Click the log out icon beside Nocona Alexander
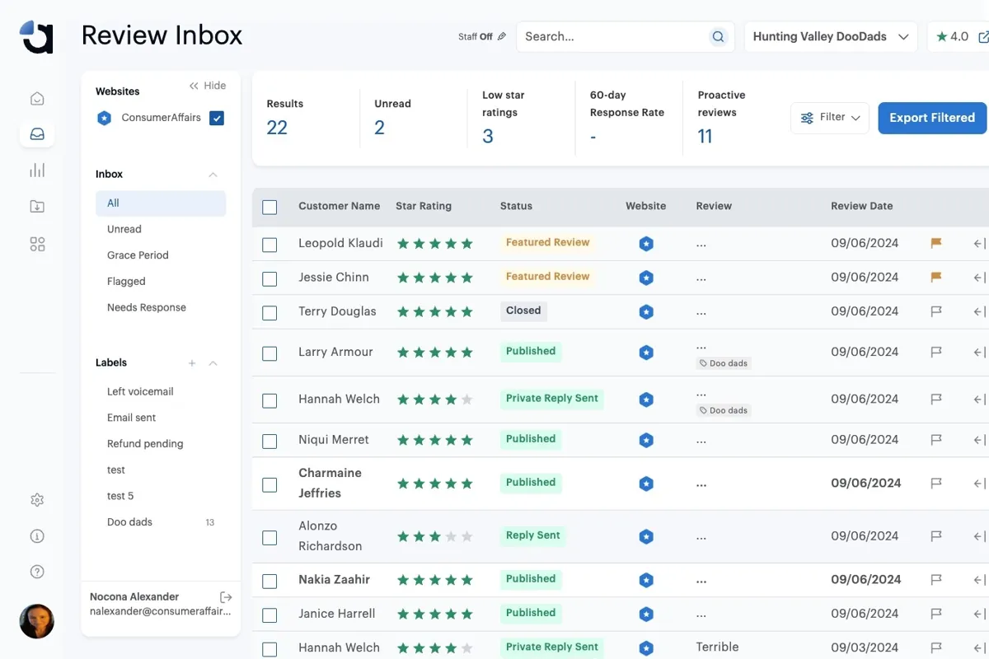The height and width of the screenshot is (659, 989). click(x=226, y=596)
